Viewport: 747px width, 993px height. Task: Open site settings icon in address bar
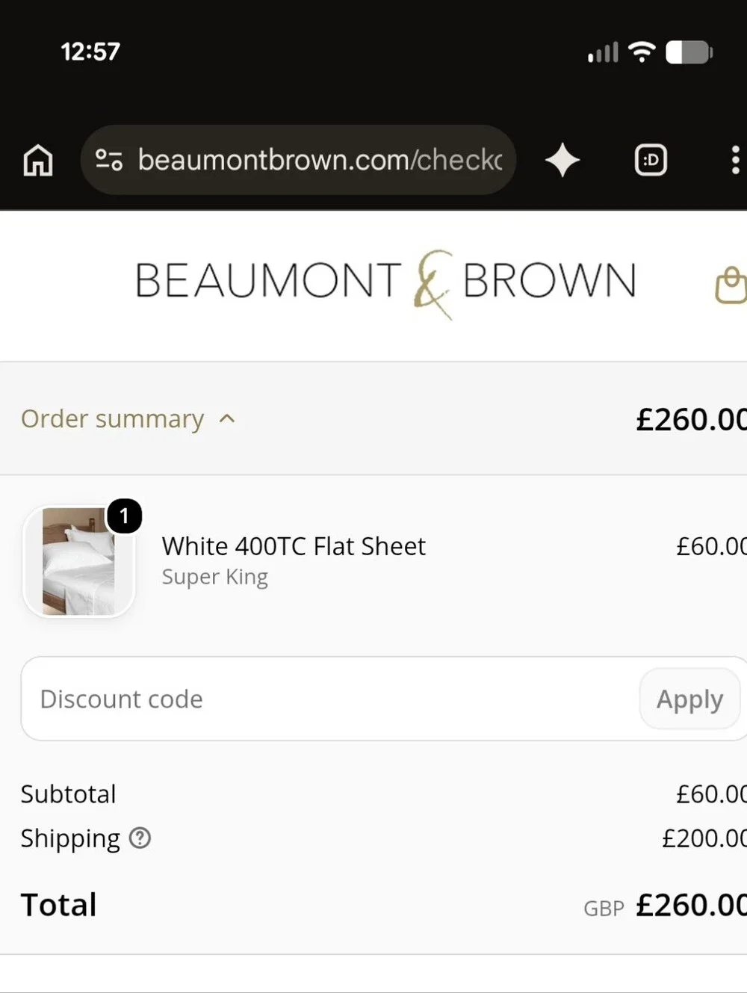click(109, 160)
